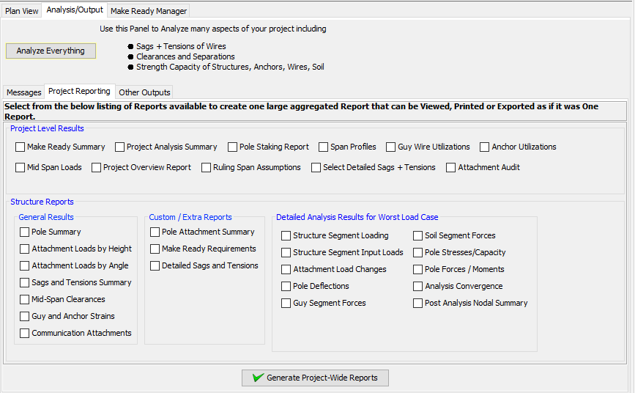Click the Analyze Everything button
Screen dimensions: 635x393
point(51,51)
